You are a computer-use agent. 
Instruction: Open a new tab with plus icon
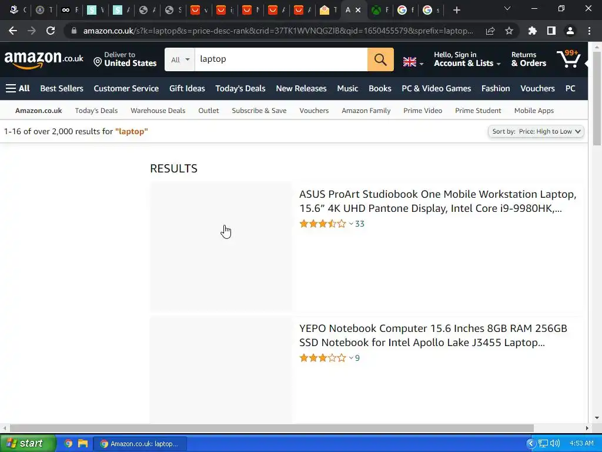click(x=456, y=10)
